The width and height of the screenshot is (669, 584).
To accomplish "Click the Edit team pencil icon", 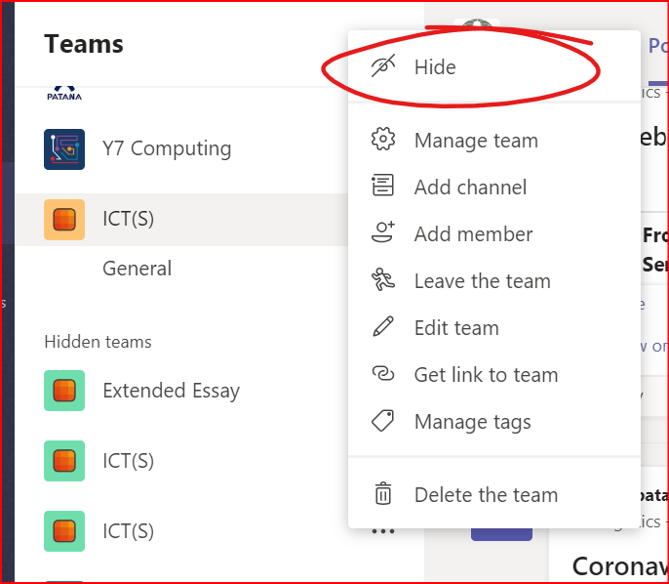I will [383, 327].
